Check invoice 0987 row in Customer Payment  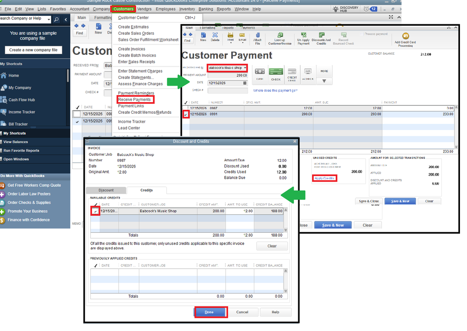186,108
